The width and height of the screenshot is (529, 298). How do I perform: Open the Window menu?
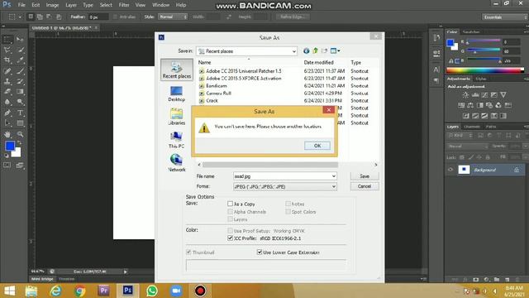(161, 5)
